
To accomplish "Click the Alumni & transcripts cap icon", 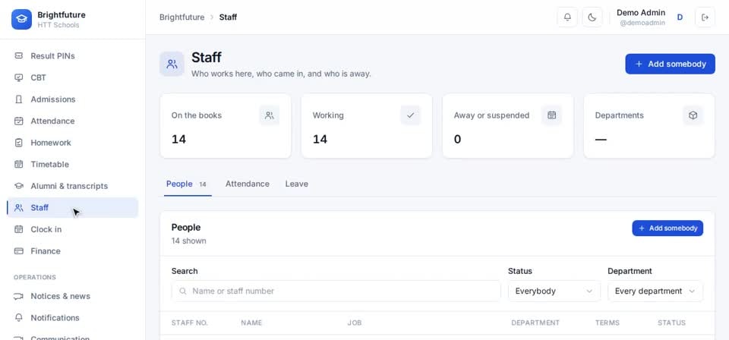I will [18, 186].
